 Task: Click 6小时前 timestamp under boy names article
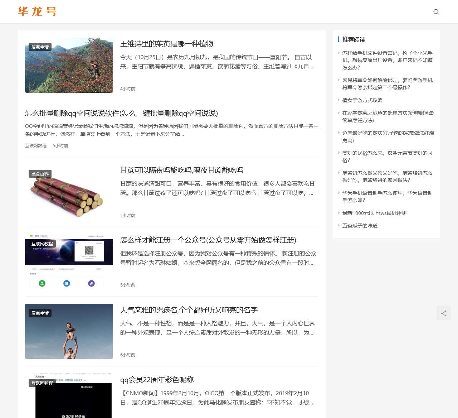128,355
